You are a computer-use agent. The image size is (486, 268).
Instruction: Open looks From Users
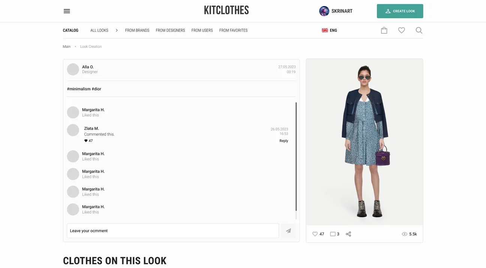[202, 30]
